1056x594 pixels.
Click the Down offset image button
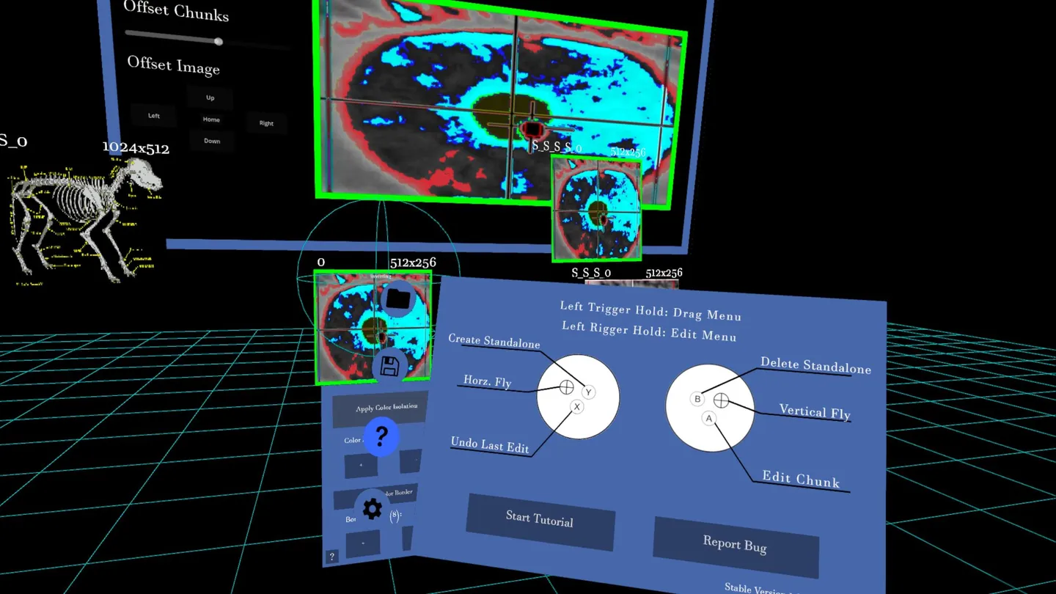212,141
